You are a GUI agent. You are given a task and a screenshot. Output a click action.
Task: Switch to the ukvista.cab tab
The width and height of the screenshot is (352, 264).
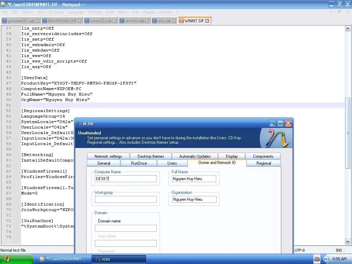coord(134,21)
